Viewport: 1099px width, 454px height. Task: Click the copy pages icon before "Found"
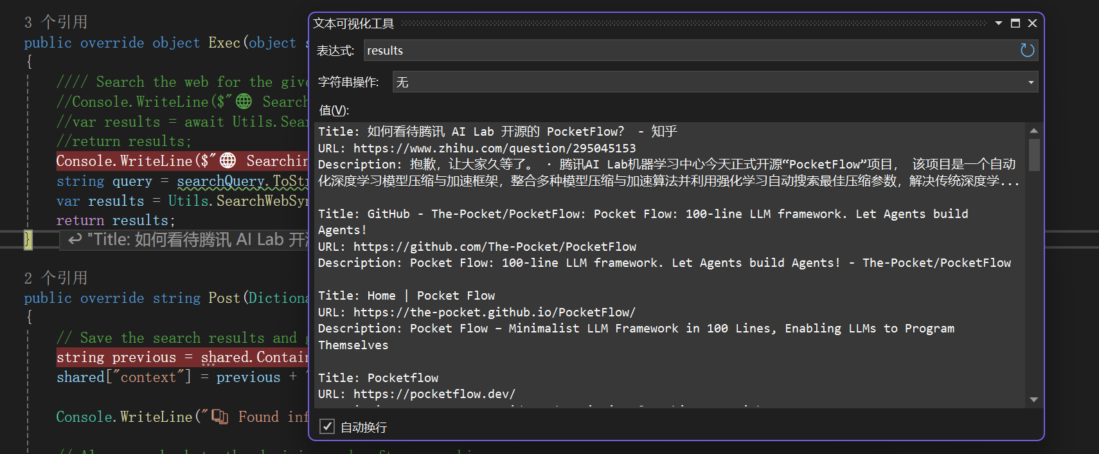point(220,417)
